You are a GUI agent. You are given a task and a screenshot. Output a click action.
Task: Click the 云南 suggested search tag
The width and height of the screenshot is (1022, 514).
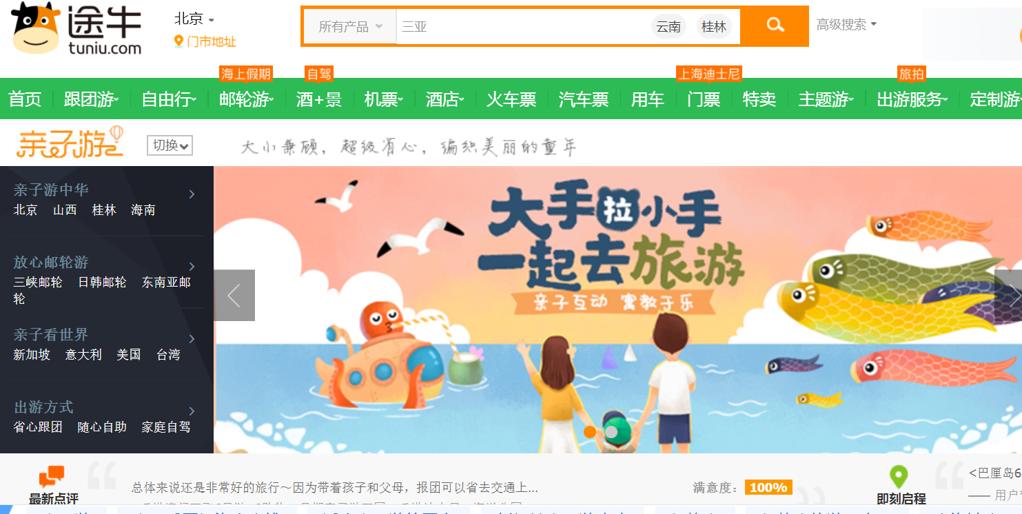coord(668,27)
